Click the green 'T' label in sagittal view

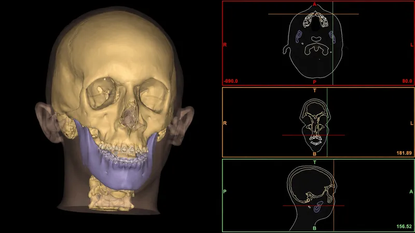tap(314, 162)
